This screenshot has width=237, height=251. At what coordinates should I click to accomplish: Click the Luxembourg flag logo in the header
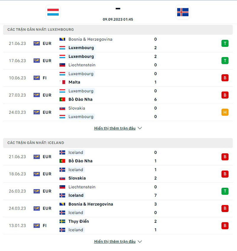tap(53, 12)
